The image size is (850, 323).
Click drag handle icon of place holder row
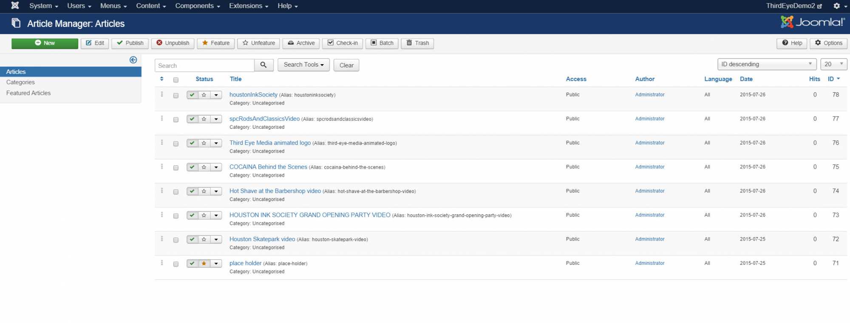tap(162, 263)
